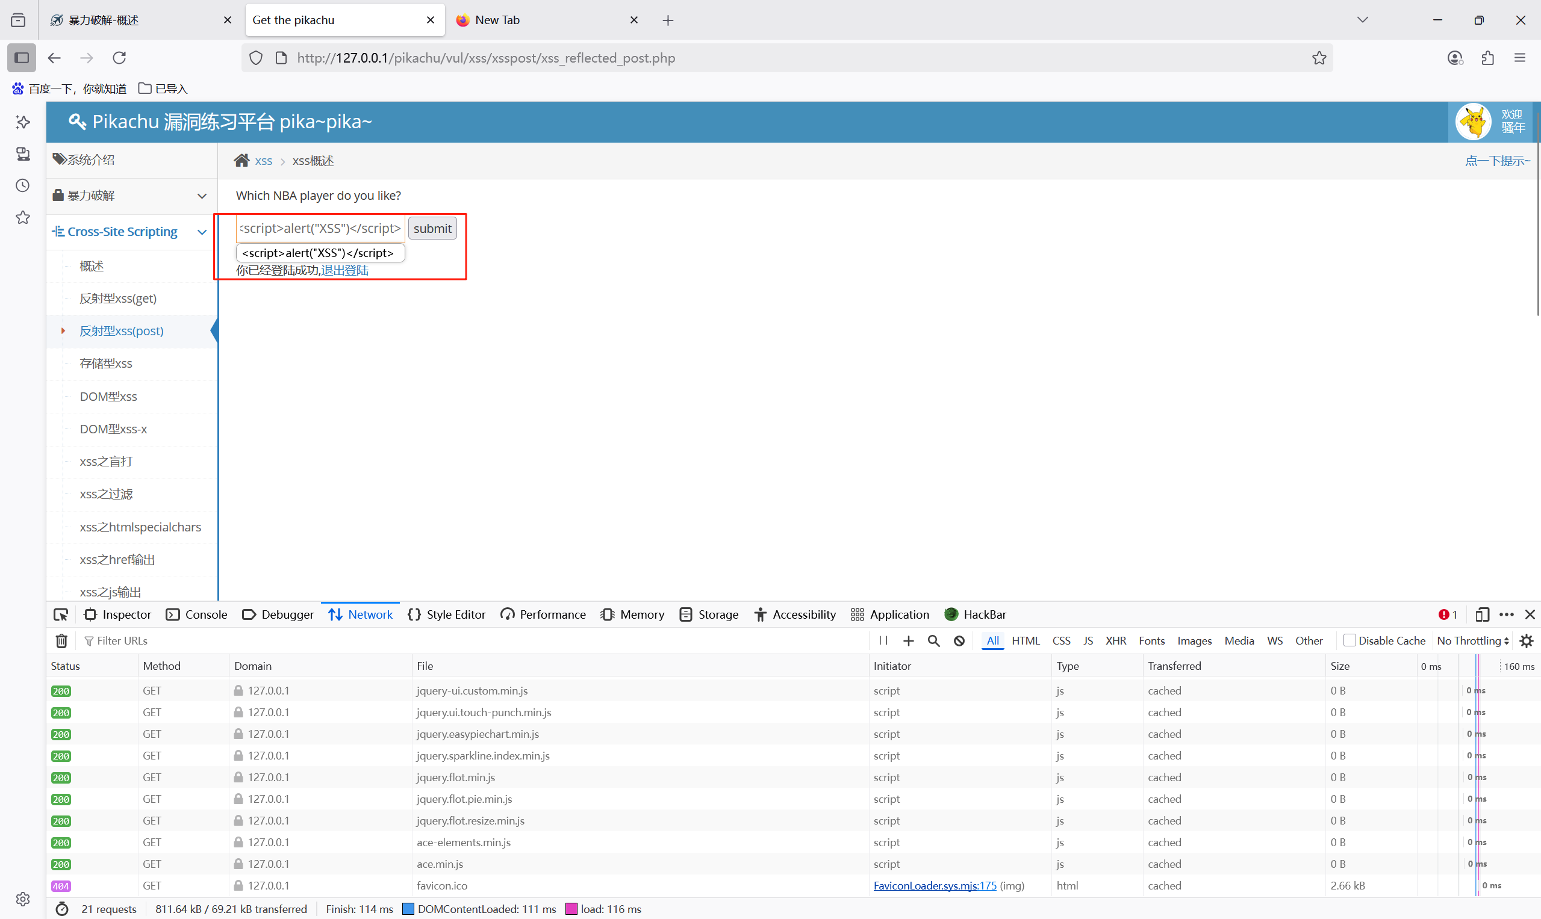Viewport: 1541px width, 919px height.
Task: Open 已导入 bookmarks folder
Action: 163,88
